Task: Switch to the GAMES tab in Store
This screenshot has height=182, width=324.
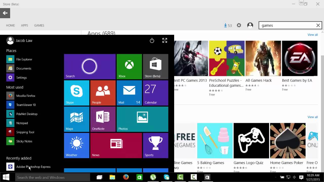Action: (39, 25)
